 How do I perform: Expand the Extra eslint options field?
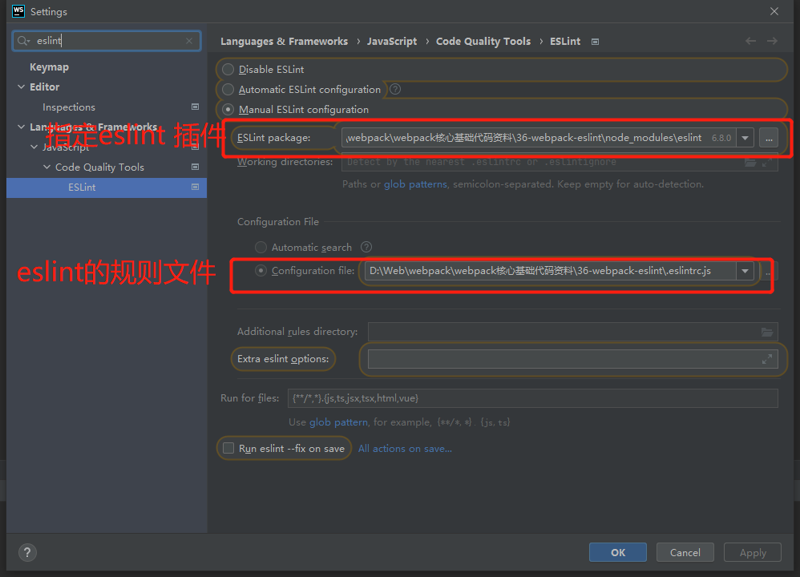[x=767, y=359]
